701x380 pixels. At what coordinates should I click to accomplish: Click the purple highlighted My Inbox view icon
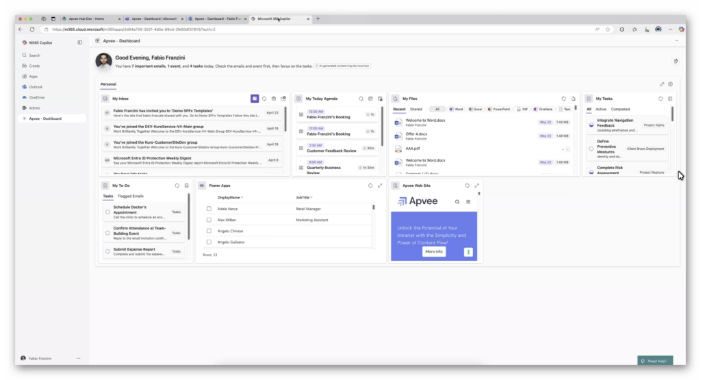tap(255, 99)
